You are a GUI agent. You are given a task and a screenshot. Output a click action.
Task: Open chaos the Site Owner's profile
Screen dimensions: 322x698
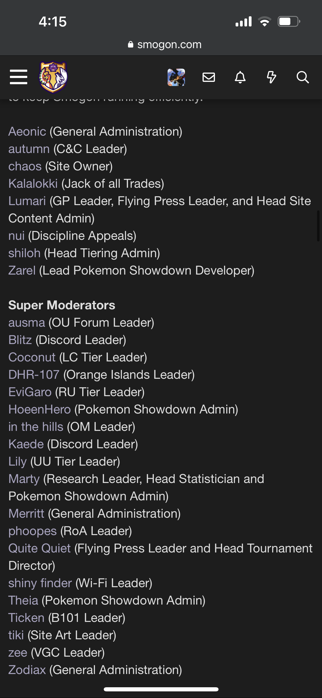tap(25, 166)
